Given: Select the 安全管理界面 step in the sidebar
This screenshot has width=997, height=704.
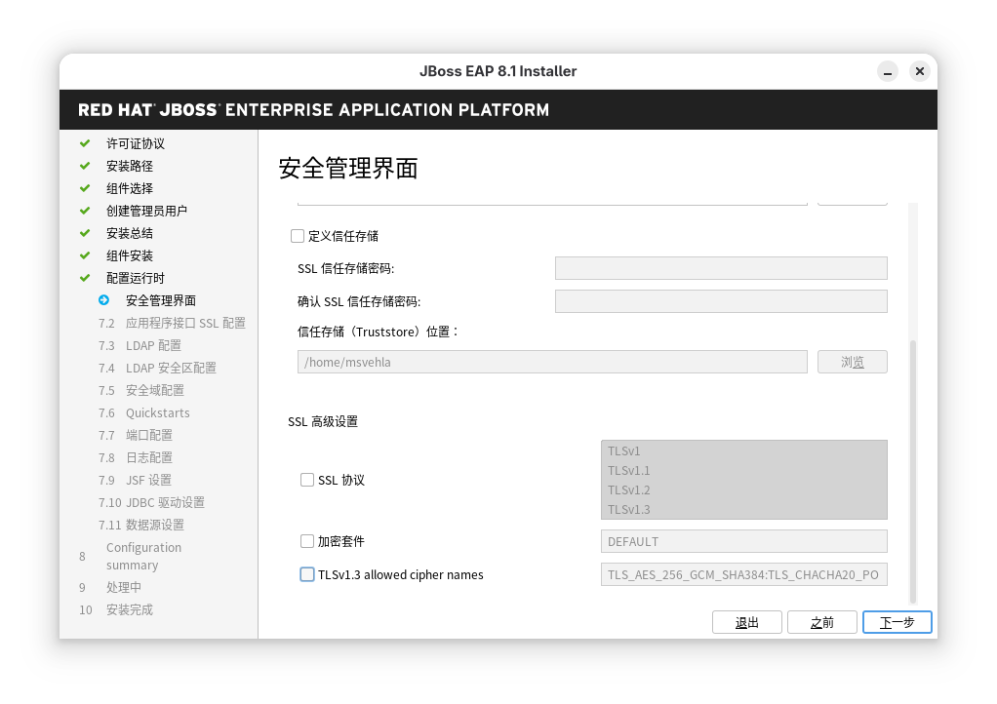Looking at the screenshot, I should click(x=161, y=300).
